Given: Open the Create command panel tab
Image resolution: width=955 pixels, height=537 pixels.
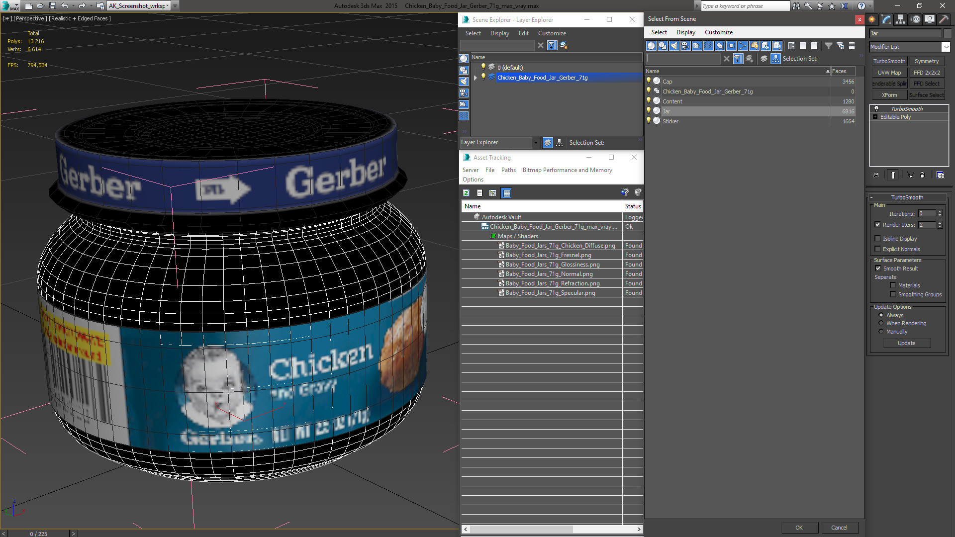Looking at the screenshot, I should coord(872,19).
